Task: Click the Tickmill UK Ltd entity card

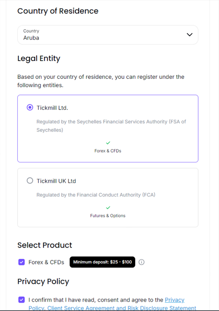Action: tap(108, 198)
